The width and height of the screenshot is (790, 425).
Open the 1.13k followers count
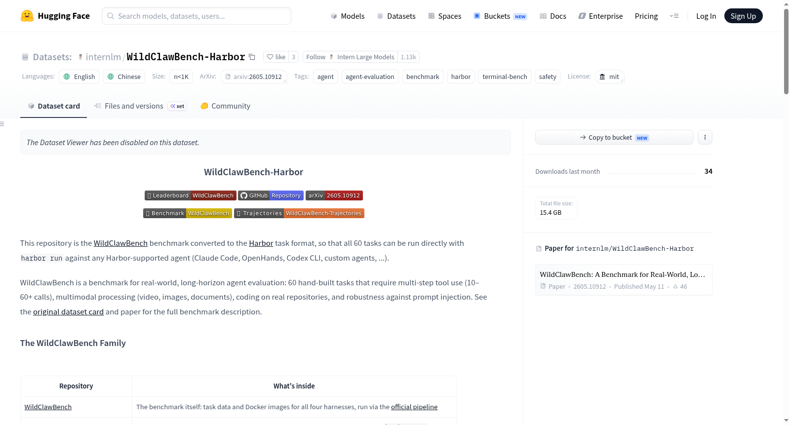click(408, 57)
